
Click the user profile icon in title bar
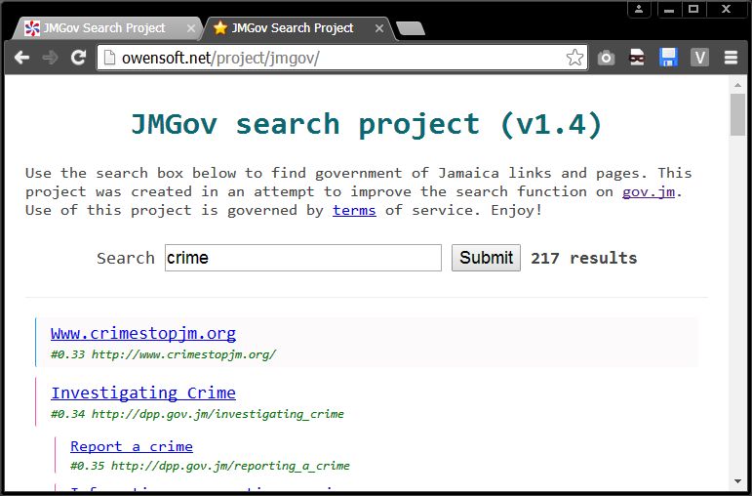[x=639, y=9]
